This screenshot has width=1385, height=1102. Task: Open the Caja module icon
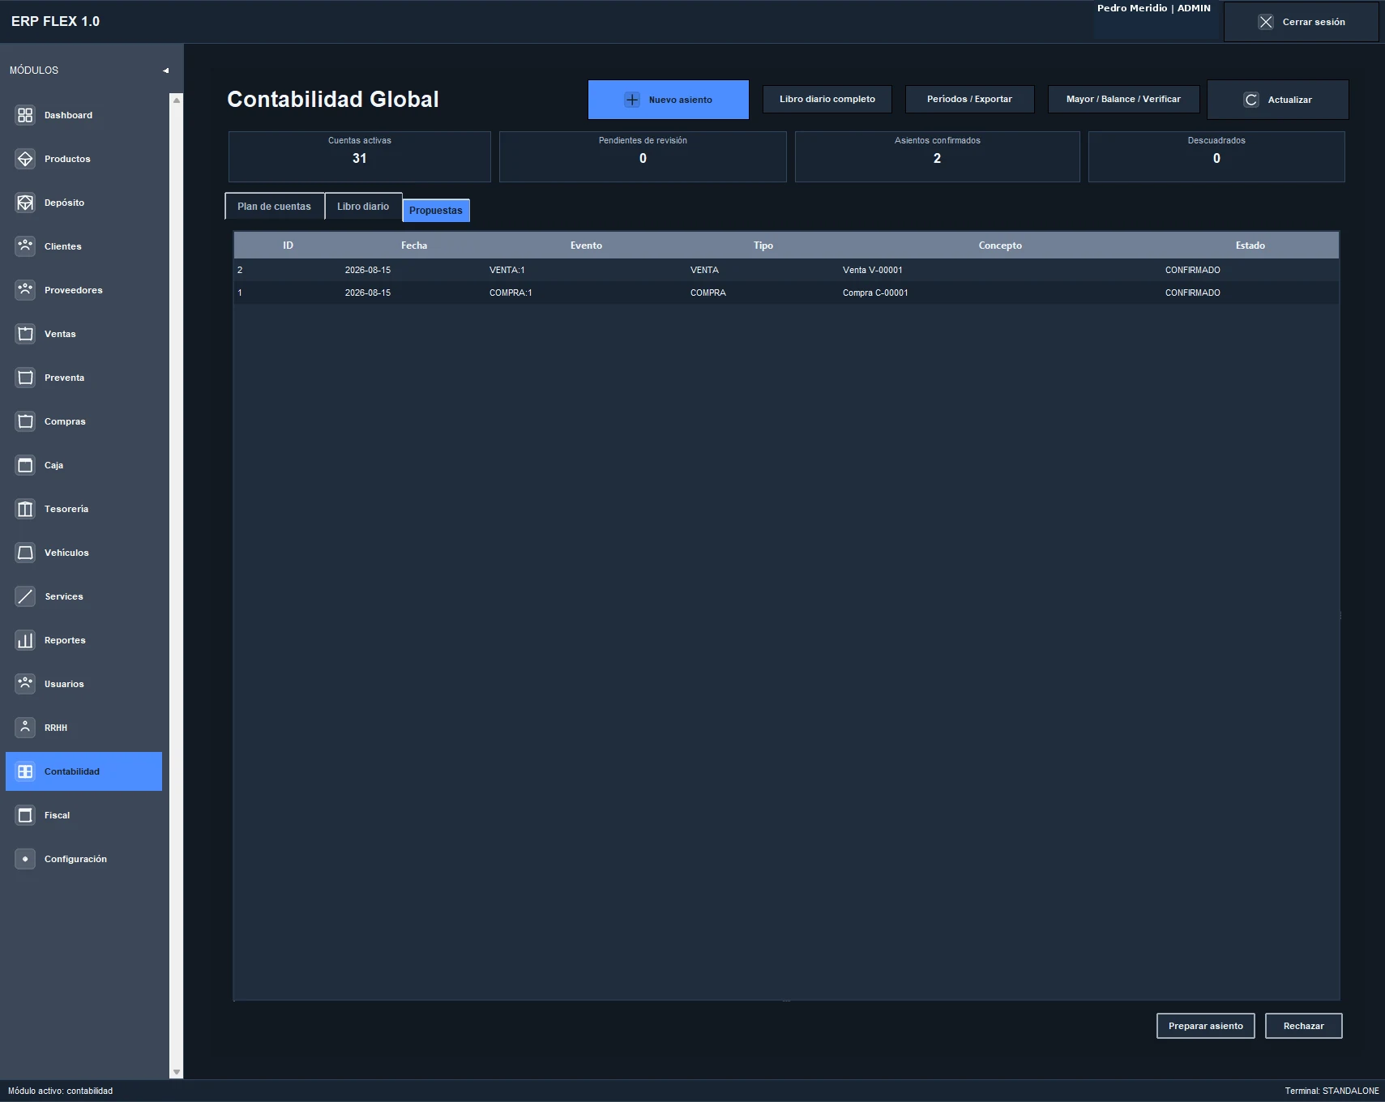(25, 465)
